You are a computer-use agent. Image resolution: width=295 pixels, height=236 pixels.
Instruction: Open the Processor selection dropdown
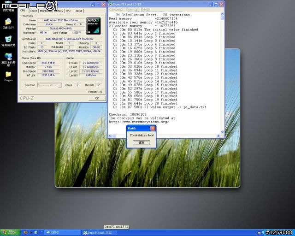(49, 85)
